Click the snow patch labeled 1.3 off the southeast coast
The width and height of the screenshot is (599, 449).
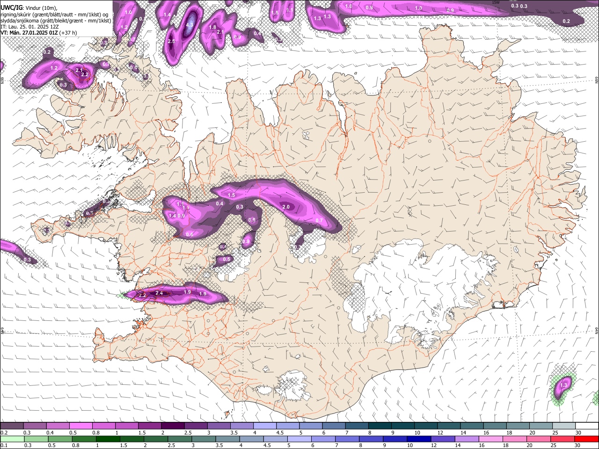(562, 387)
